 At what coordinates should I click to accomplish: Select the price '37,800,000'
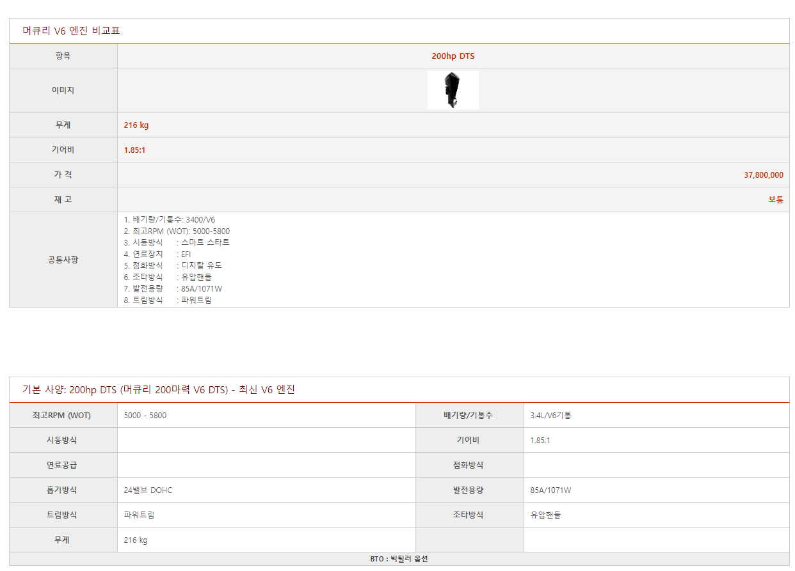pyautogui.click(x=764, y=175)
